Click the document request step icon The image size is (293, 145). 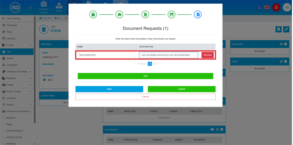197,15
